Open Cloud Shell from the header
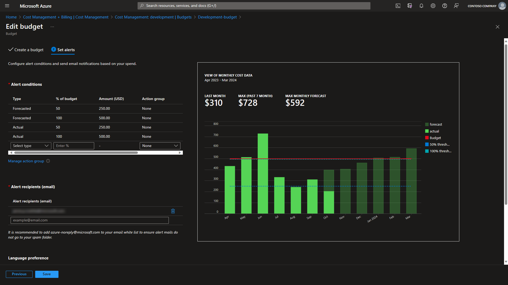Image resolution: width=508 pixels, height=285 pixels. click(x=398, y=6)
